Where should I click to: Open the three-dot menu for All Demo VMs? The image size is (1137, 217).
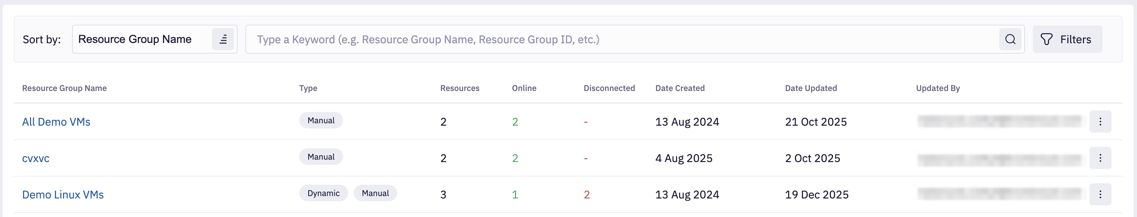[x=1100, y=122]
